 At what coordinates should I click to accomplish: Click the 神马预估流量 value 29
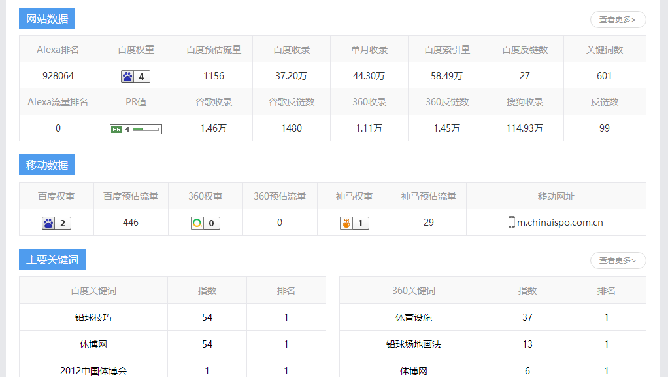point(429,223)
